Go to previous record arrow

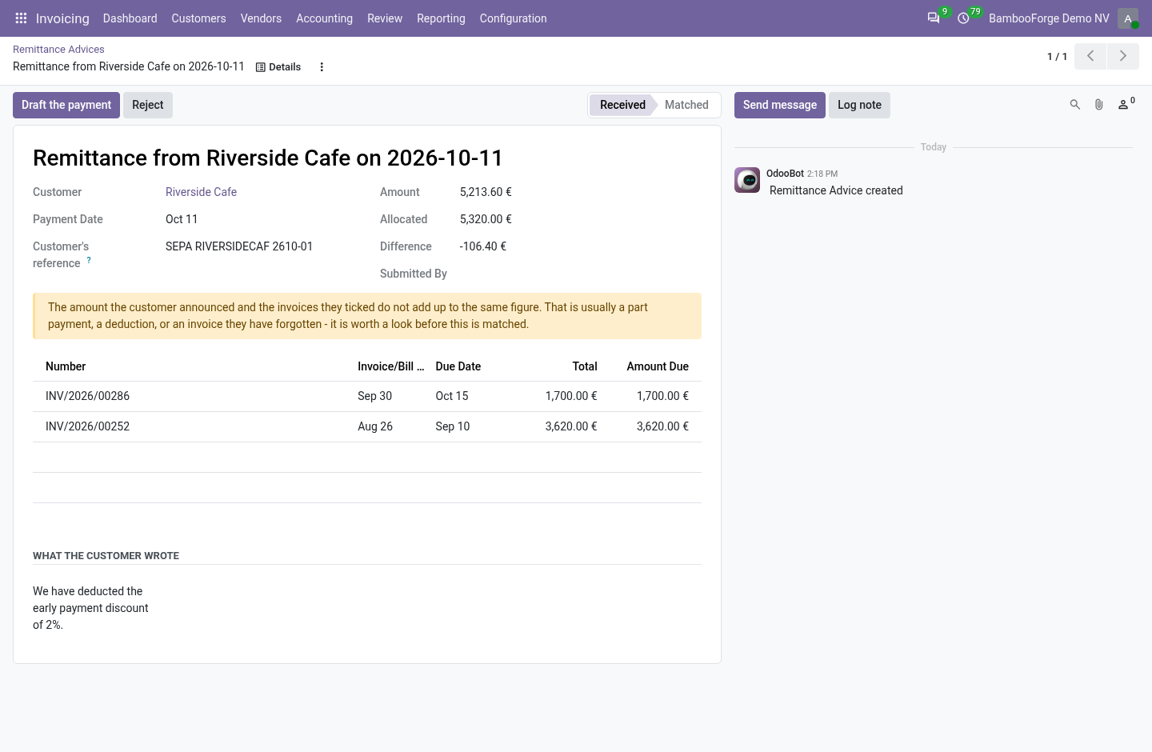coord(1090,56)
